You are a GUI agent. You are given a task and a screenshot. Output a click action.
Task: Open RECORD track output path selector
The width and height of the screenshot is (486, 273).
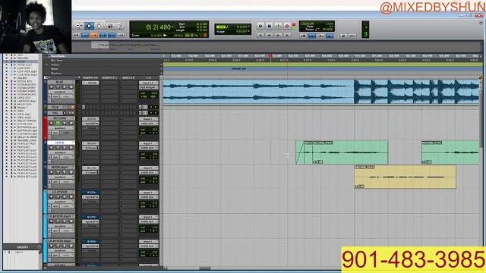(x=149, y=124)
